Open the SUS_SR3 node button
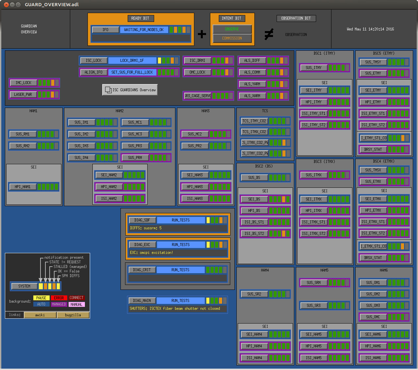 point(314,306)
